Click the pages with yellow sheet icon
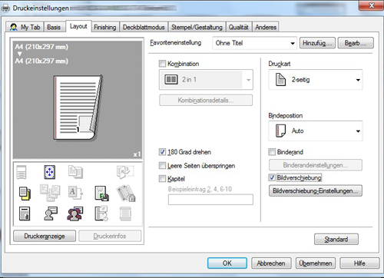The height and width of the screenshot is (278, 384). [25, 194]
